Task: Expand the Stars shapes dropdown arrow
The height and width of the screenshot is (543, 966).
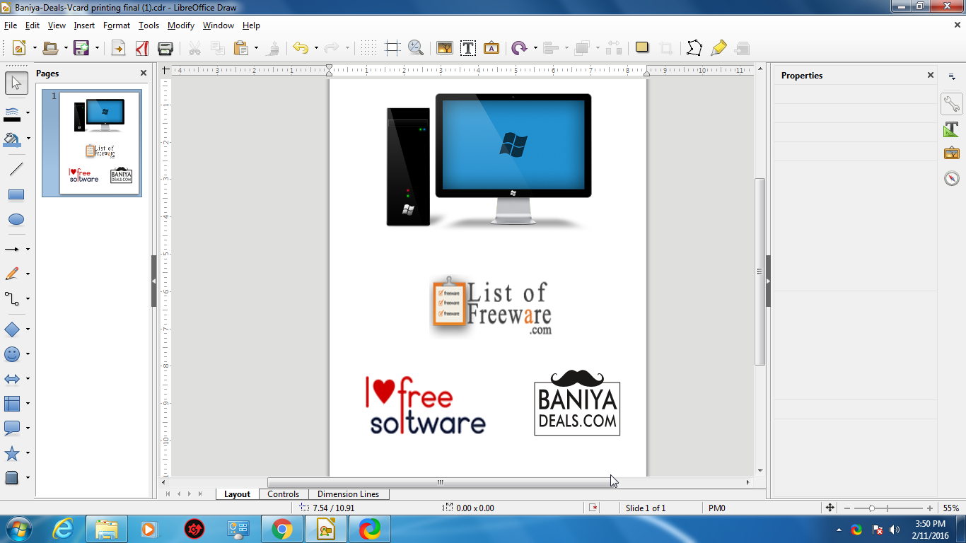Action: 28,453
